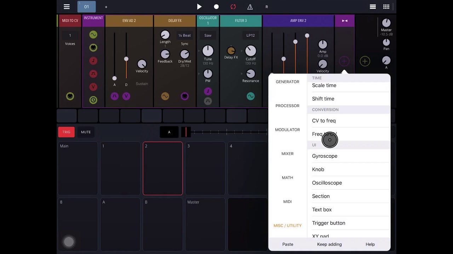The width and height of the screenshot is (453, 254).
Task: Add the CV to freq module
Action: click(349, 121)
